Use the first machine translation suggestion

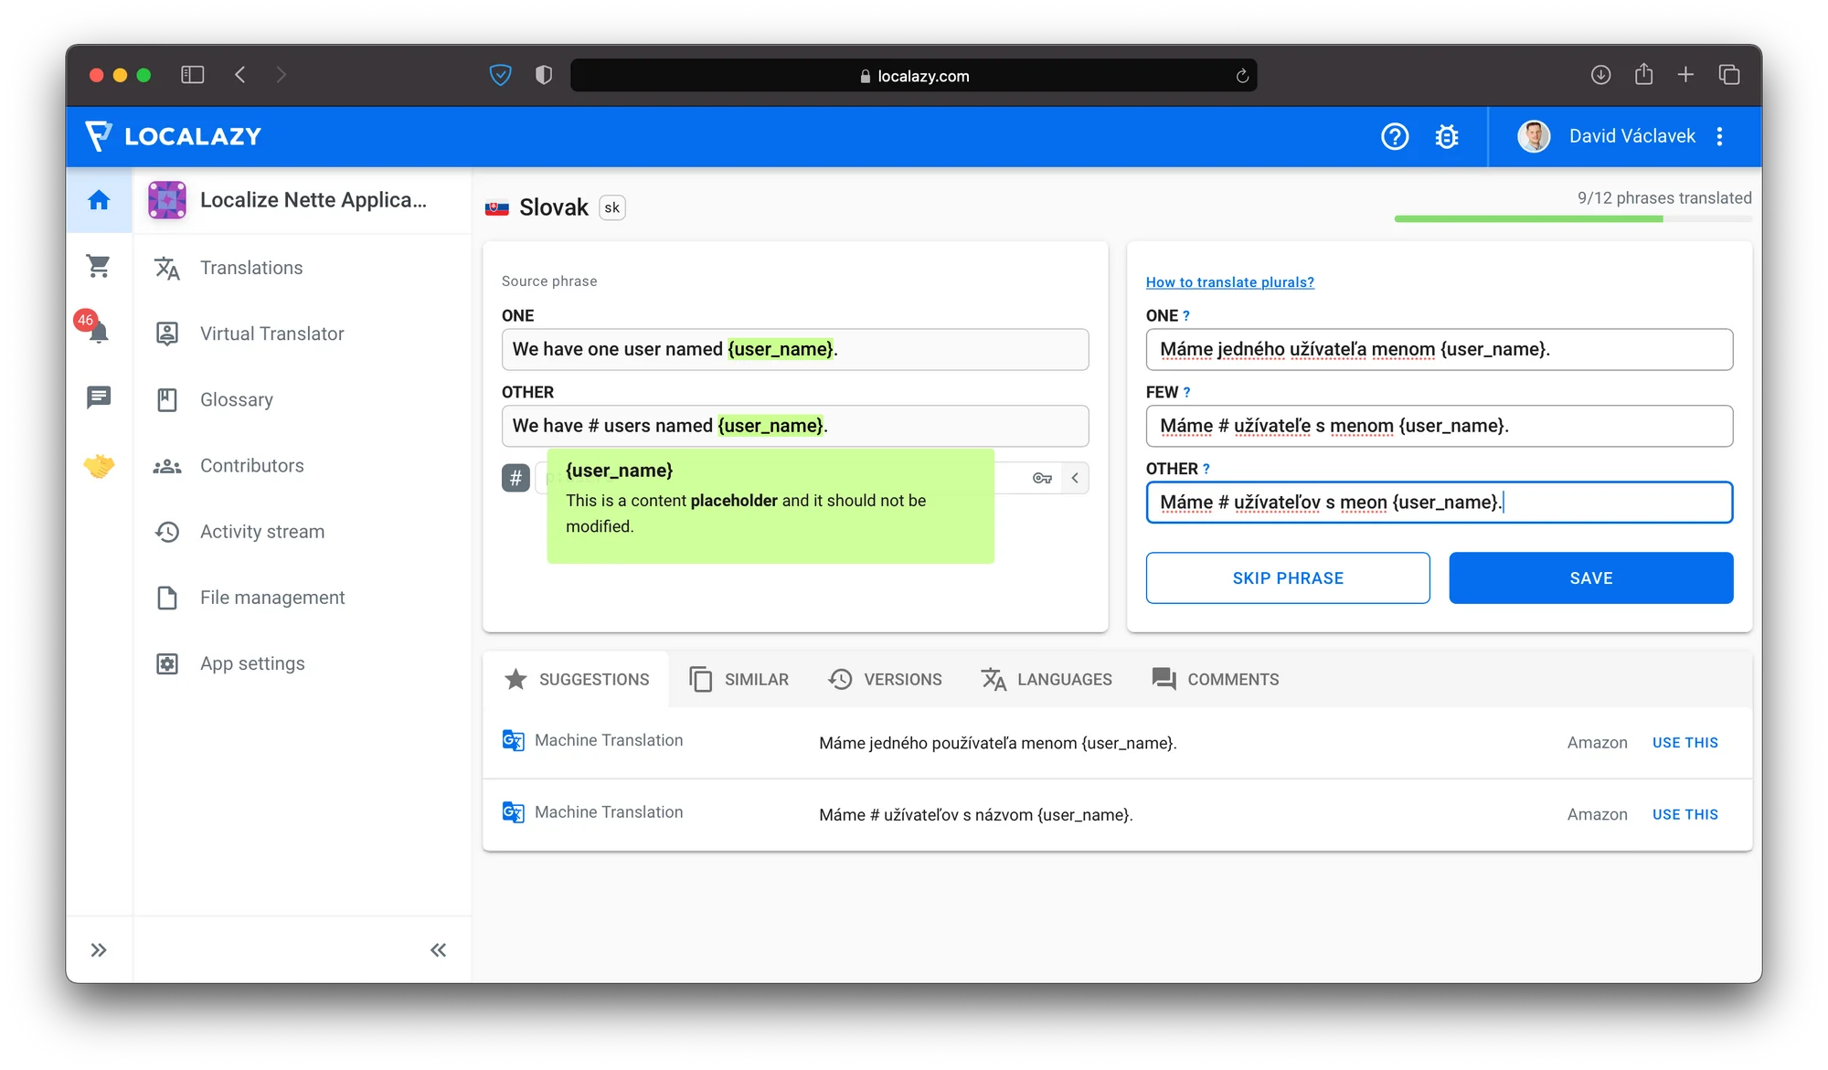pyautogui.click(x=1685, y=743)
